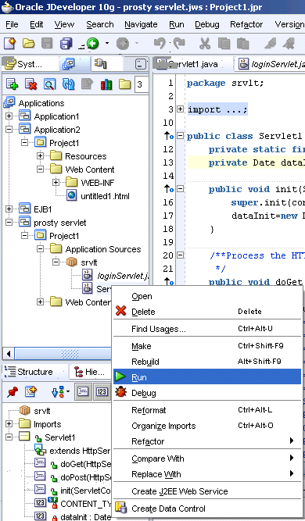
Task: Collapse the srvlt package node
Action: (x=56, y=262)
